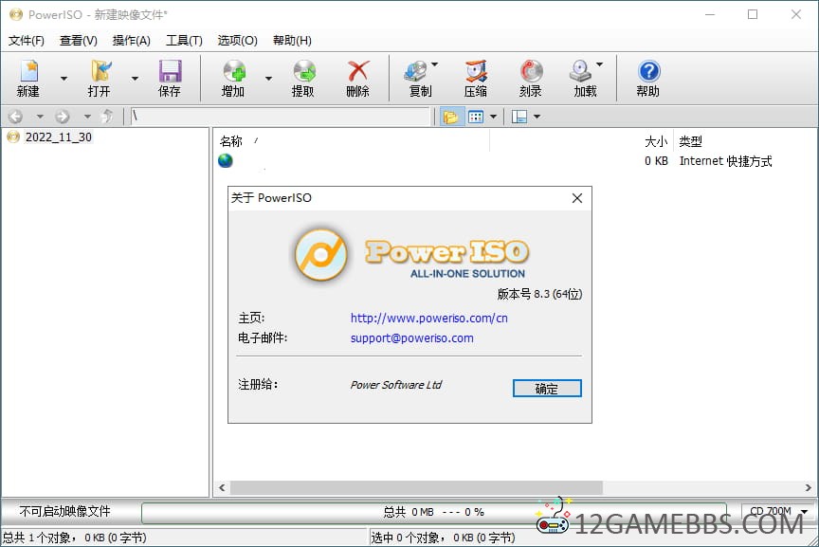The height and width of the screenshot is (547, 819).
Task: Click the 删除 (Delete) red X icon
Action: pos(358,72)
